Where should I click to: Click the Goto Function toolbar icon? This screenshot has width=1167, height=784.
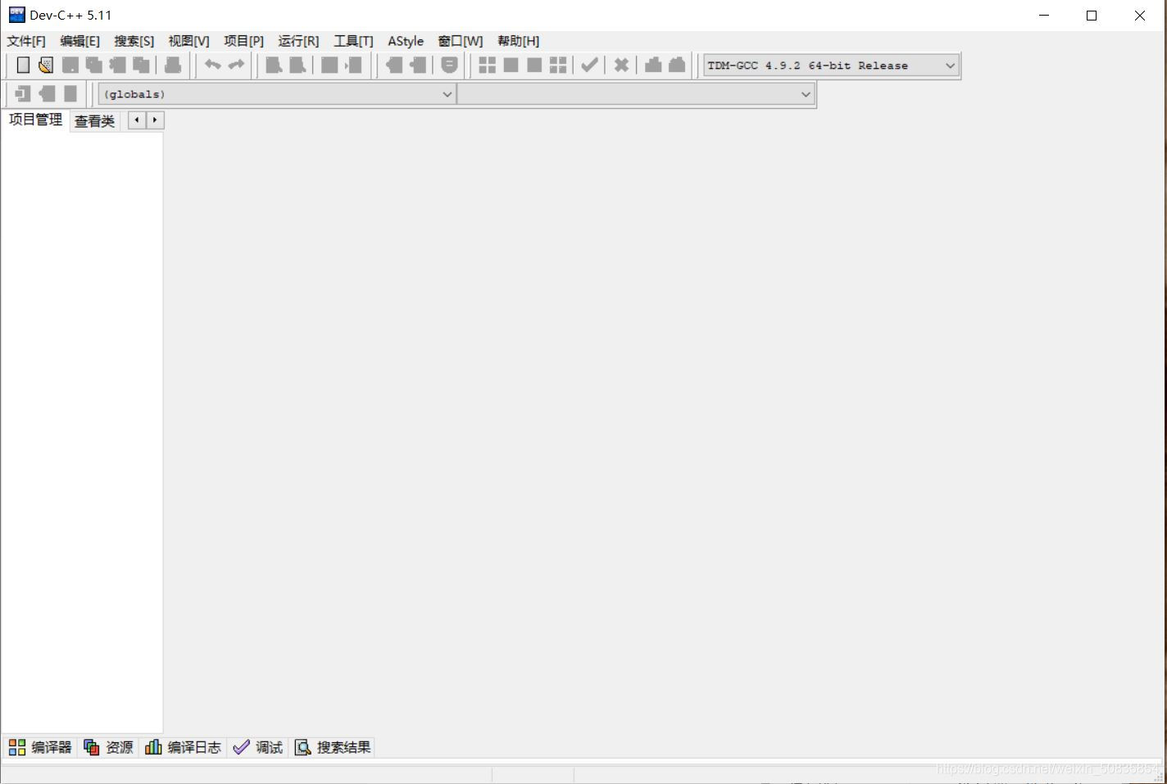(x=329, y=66)
